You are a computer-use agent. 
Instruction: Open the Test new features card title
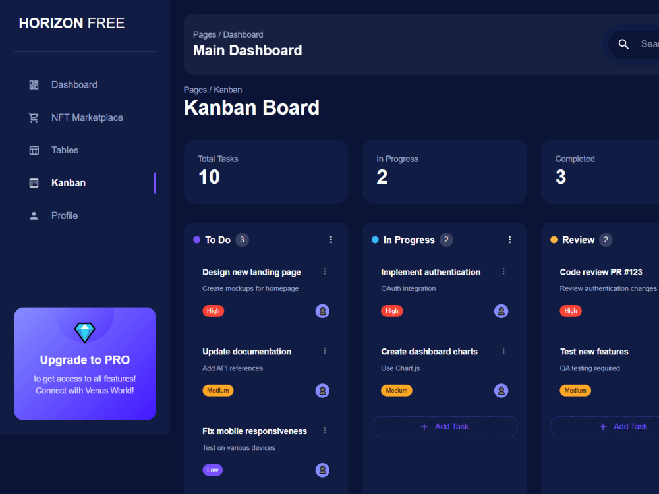coord(594,352)
